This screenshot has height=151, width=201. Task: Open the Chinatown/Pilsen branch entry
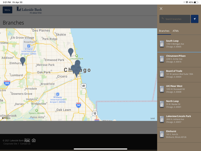(179, 59)
